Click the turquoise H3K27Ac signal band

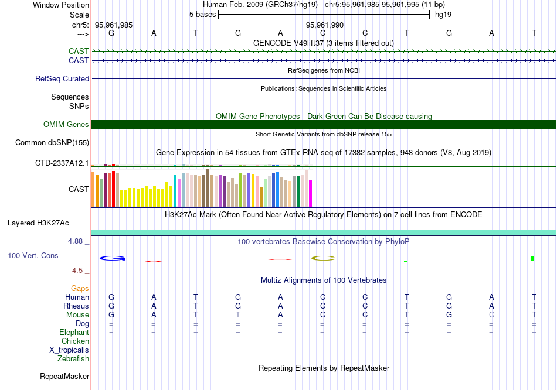(x=324, y=232)
